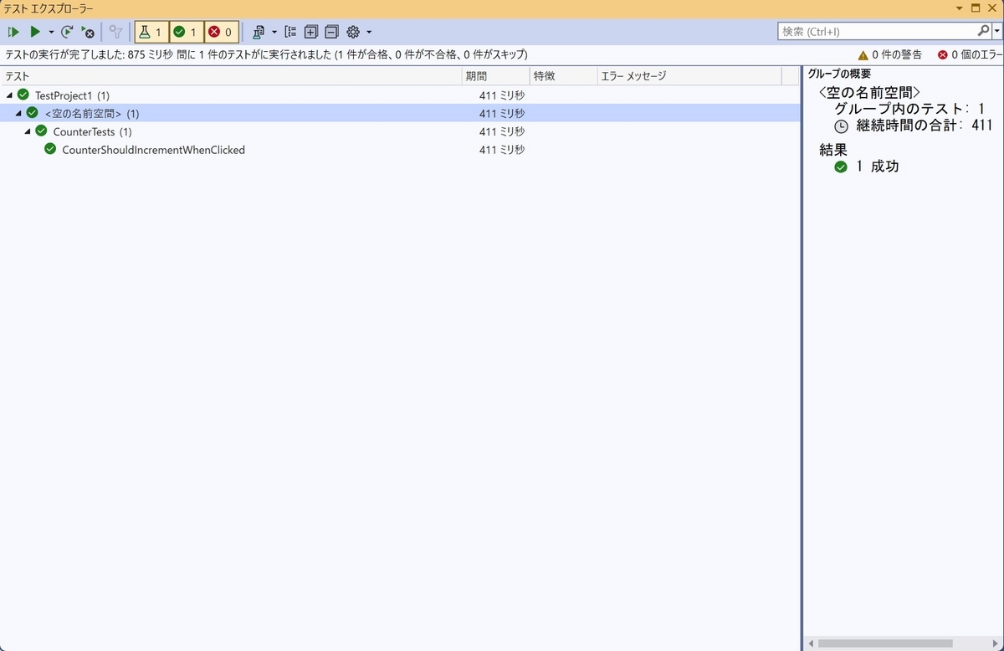Open the settings gear icon
Viewport: 1004px width, 651px height.
click(353, 32)
